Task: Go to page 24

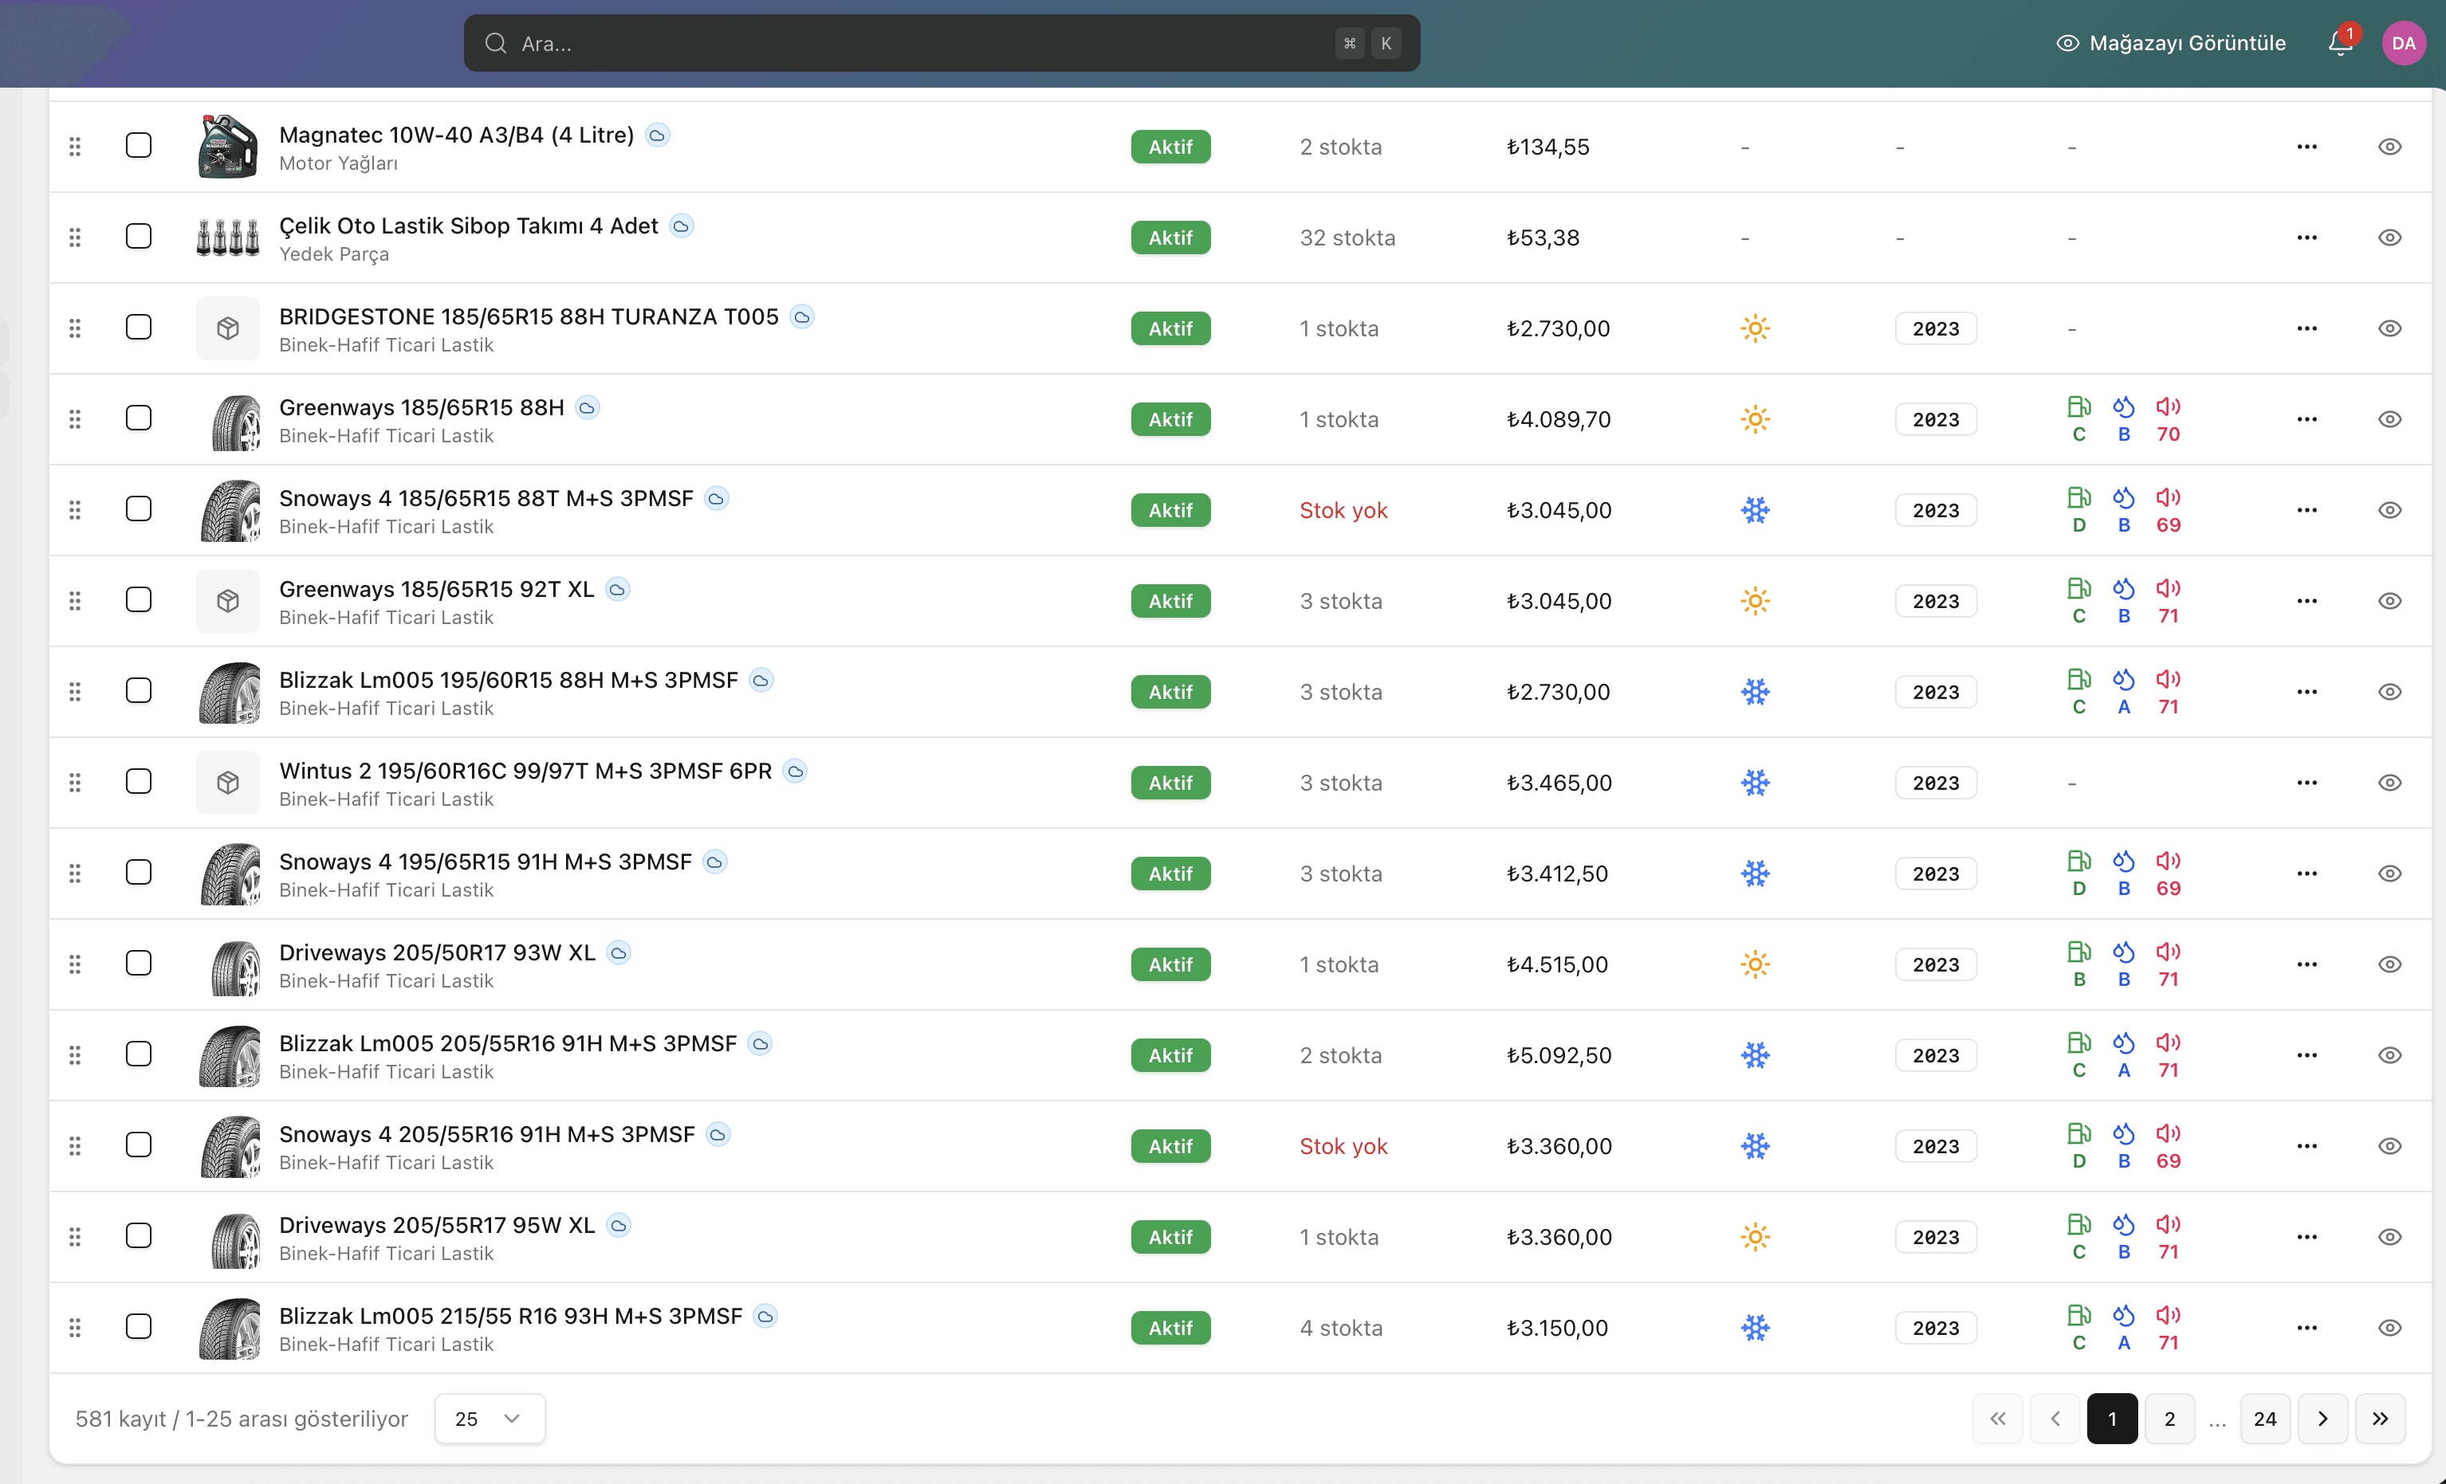Action: 2264,1419
